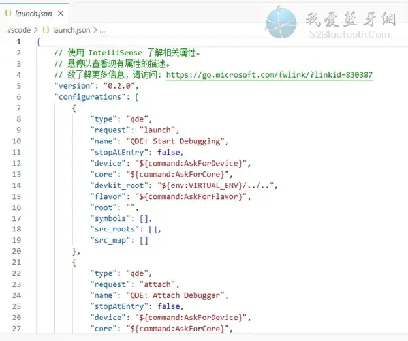
Task: Click the "symbols" key
Action: click(110, 218)
